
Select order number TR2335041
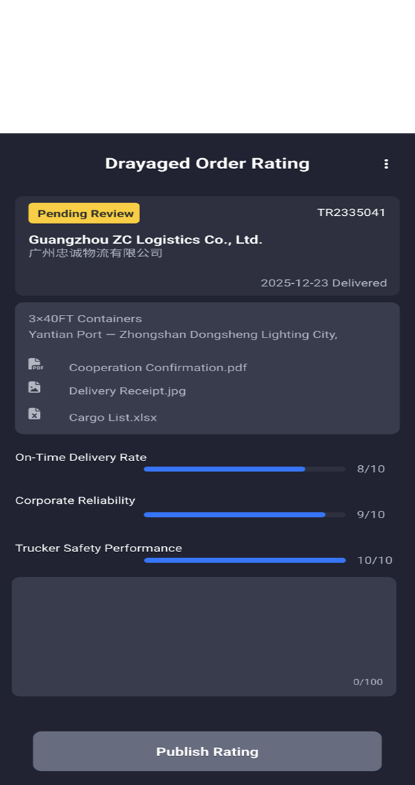click(x=351, y=212)
